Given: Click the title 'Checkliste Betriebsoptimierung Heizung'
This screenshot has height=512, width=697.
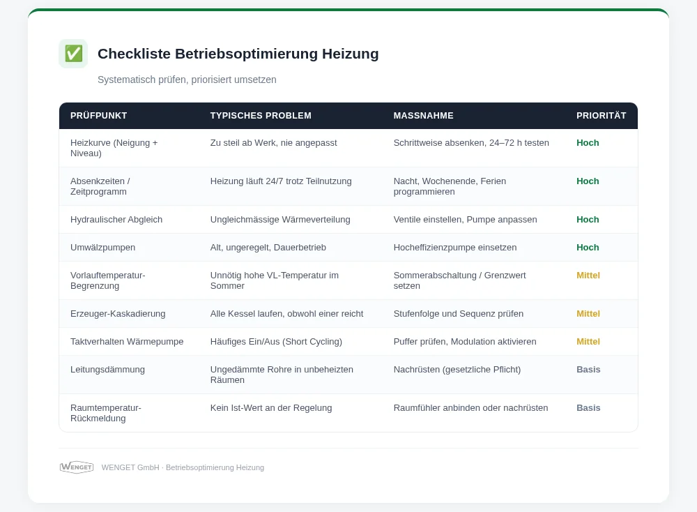Looking at the screenshot, I should click(x=238, y=54).
